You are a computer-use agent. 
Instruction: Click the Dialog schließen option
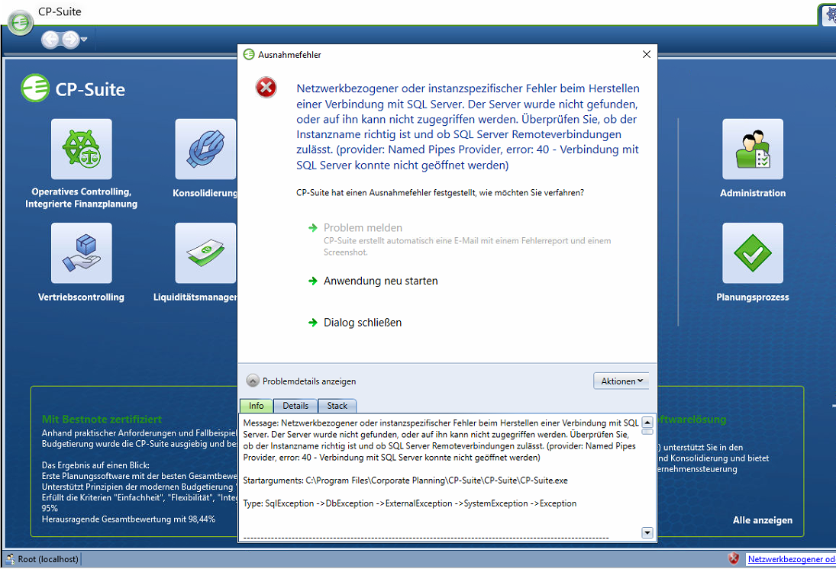pyautogui.click(x=362, y=323)
